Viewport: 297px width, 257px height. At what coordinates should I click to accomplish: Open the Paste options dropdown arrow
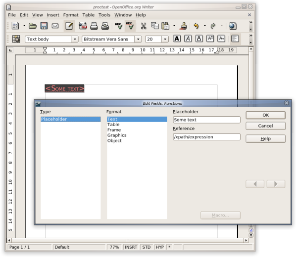coord(174,26)
